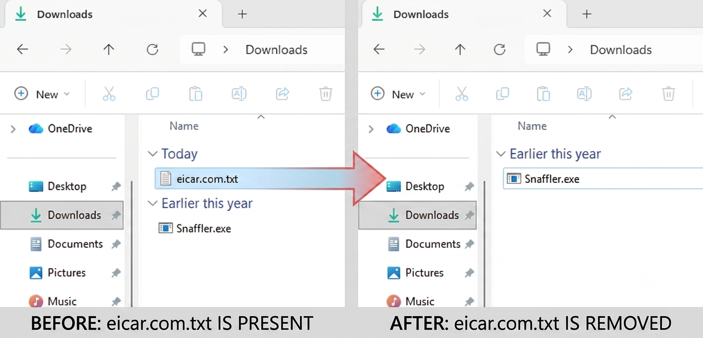Add new tab in left window
The height and width of the screenshot is (338, 703).
(242, 14)
